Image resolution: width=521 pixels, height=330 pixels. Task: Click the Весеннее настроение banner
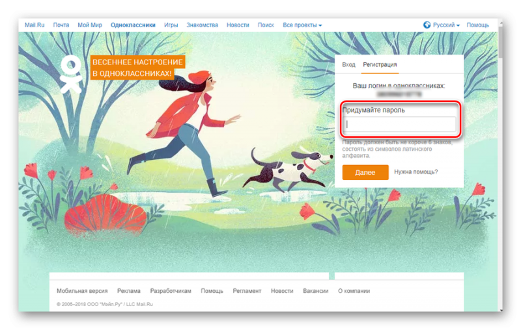coord(137,68)
